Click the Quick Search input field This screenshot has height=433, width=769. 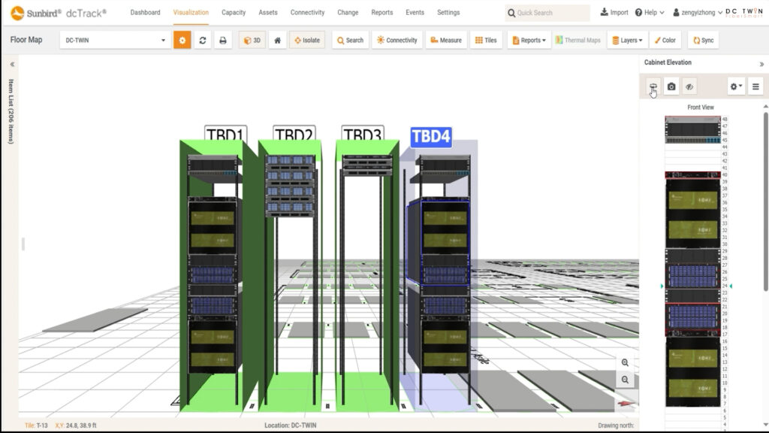[550, 13]
